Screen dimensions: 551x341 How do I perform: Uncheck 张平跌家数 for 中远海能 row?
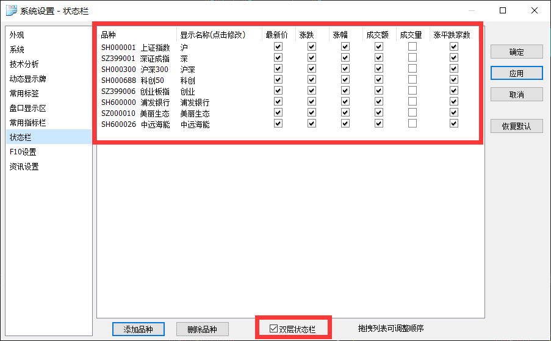coord(453,123)
